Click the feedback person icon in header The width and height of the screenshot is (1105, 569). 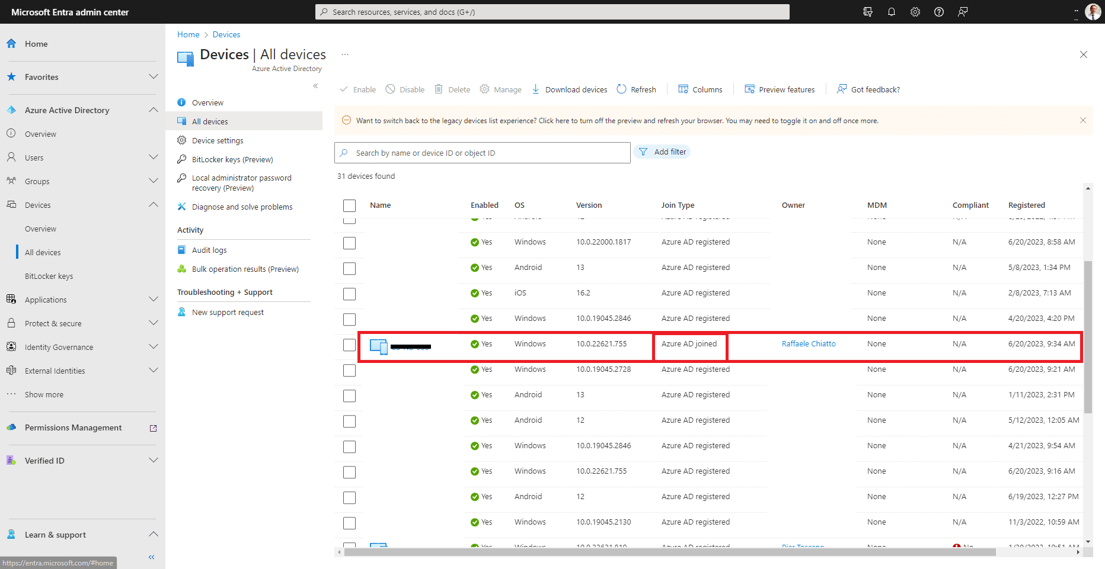(963, 12)
